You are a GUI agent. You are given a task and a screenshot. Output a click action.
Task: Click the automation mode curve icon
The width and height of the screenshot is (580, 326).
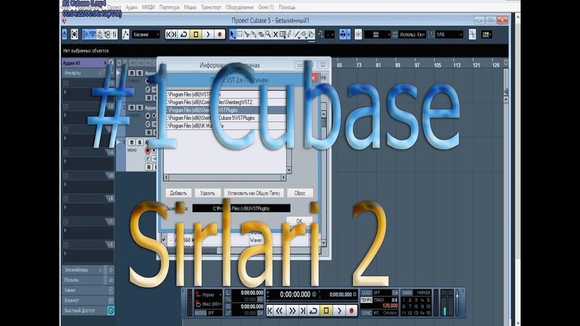tap(126, 34)
